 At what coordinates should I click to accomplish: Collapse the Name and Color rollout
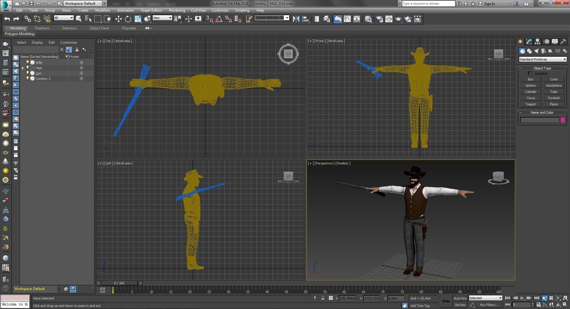click(x=542, y=112)
